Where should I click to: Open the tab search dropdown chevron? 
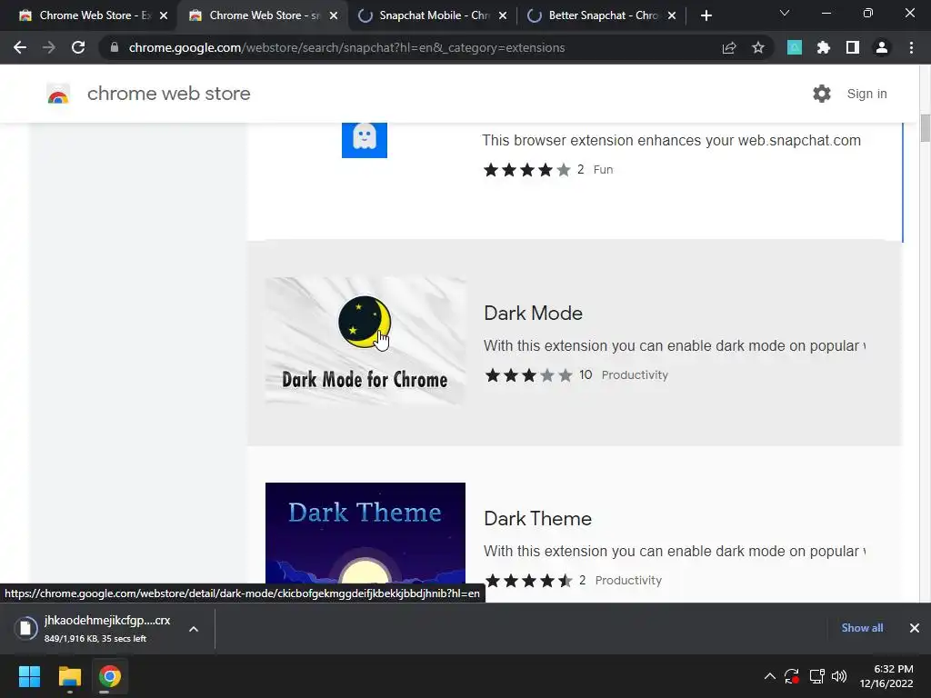[785, 13]
